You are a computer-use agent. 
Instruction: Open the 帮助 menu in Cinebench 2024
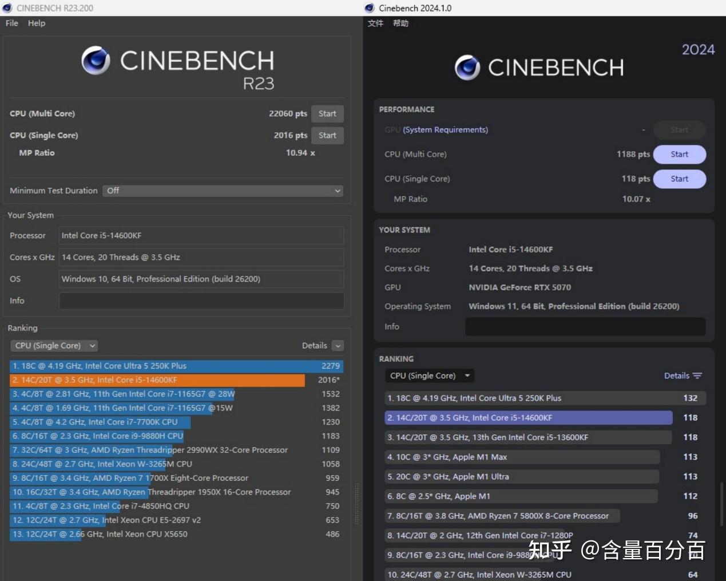tap(400, 23)
